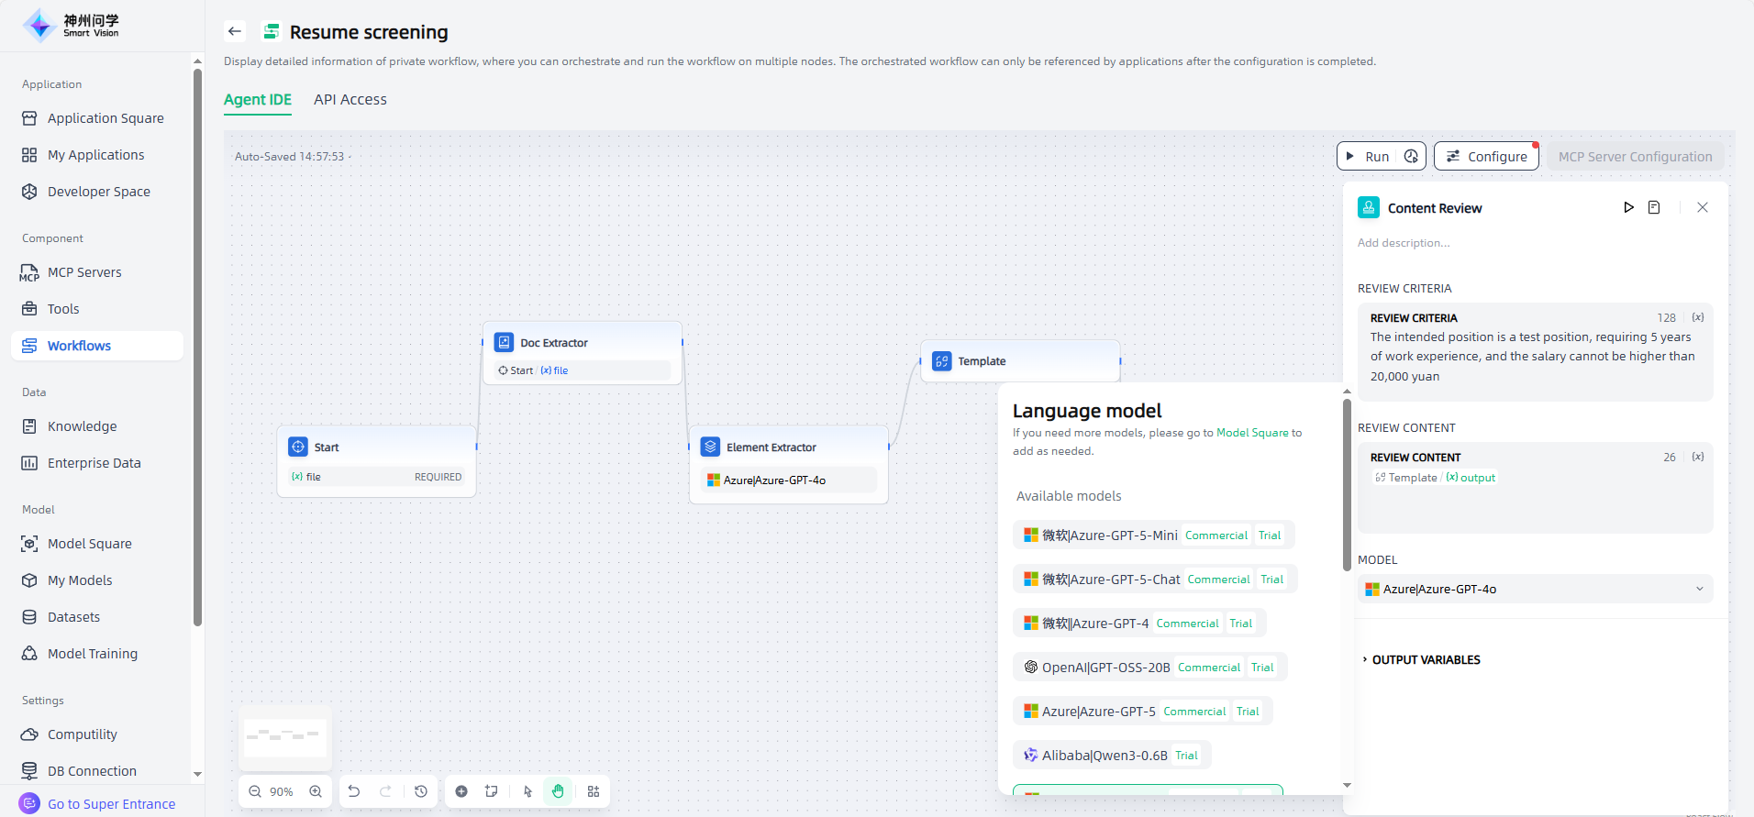Viewport: 1754px width, 817px height.
Task: Undo the last canvas change
Action: point(354,791)
